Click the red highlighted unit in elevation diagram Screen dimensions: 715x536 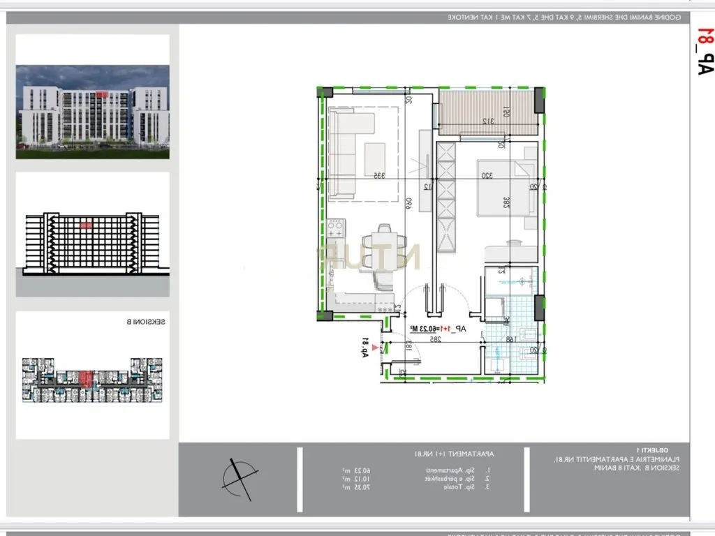click(86, 225)
